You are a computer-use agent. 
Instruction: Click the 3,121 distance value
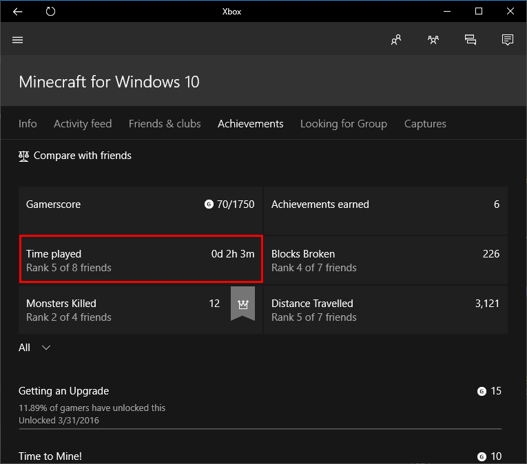click(x=487, y=304)
